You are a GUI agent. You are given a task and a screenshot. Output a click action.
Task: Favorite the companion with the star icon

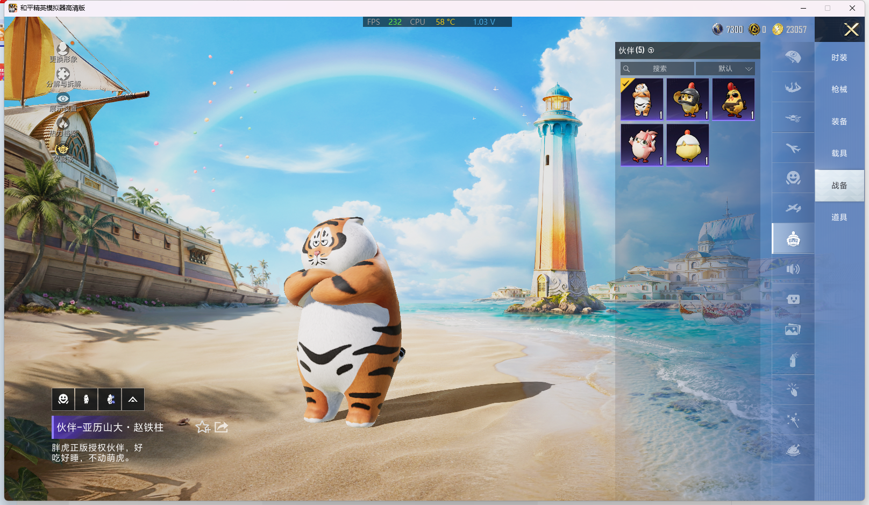[203, 427]
